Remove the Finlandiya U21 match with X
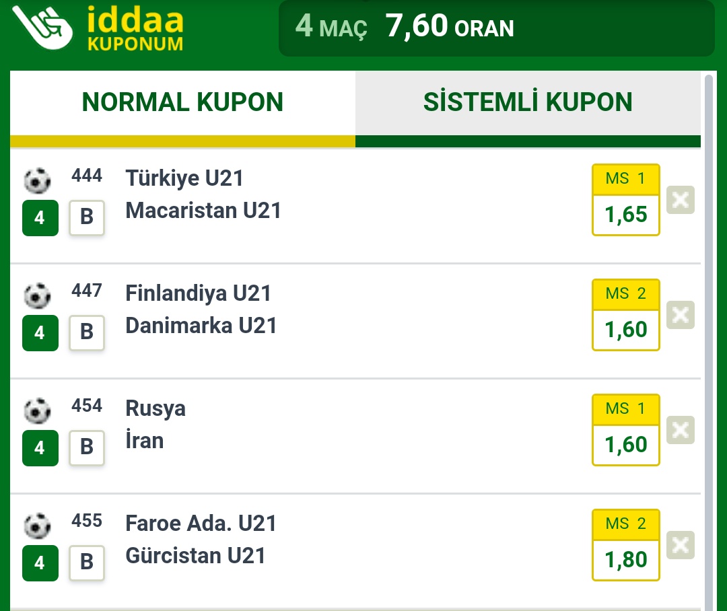Viewport: 727px width, 611px height. [x=680, y=315]
